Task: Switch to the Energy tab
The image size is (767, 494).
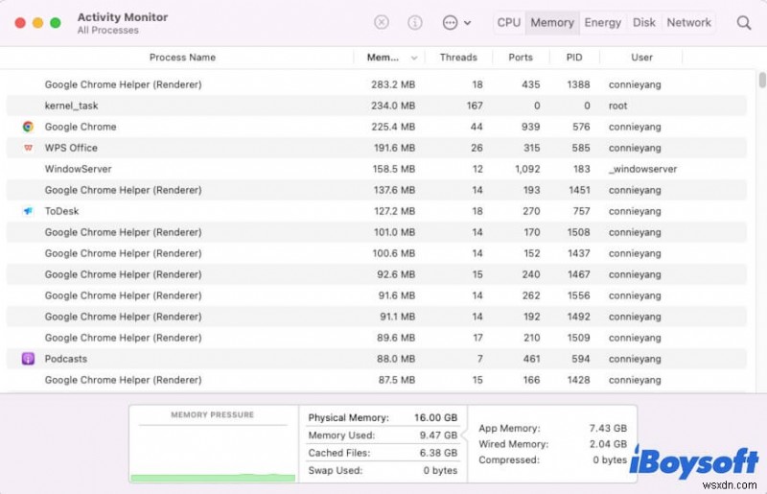Action: coord(603,22)
